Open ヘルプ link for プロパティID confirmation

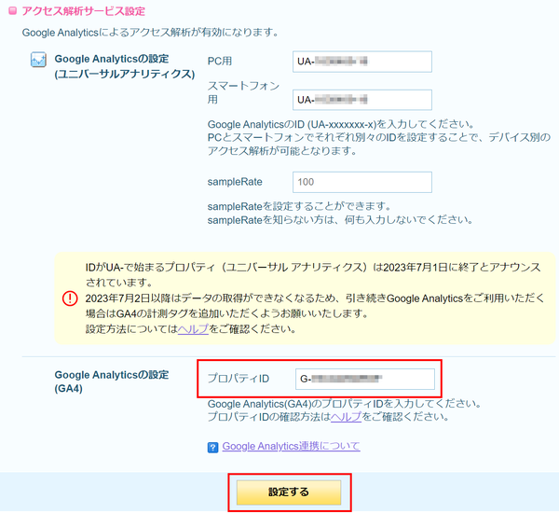click(347, 417)
